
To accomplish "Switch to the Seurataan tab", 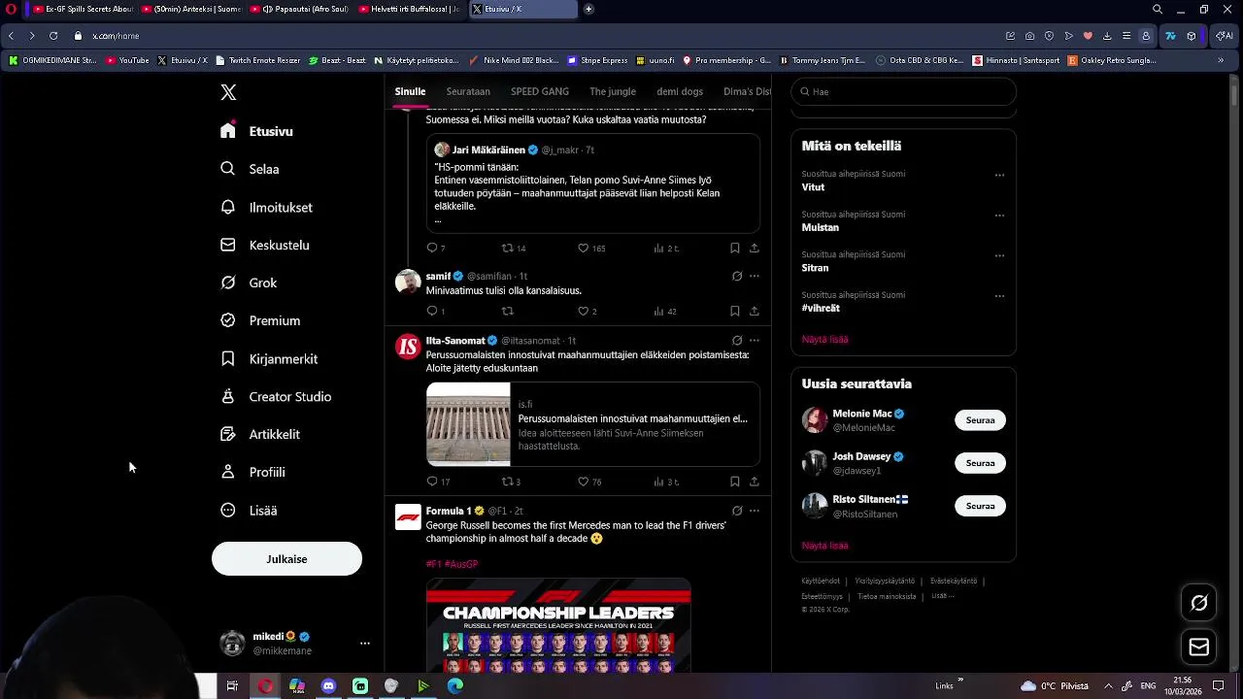I will coord(468,91).
